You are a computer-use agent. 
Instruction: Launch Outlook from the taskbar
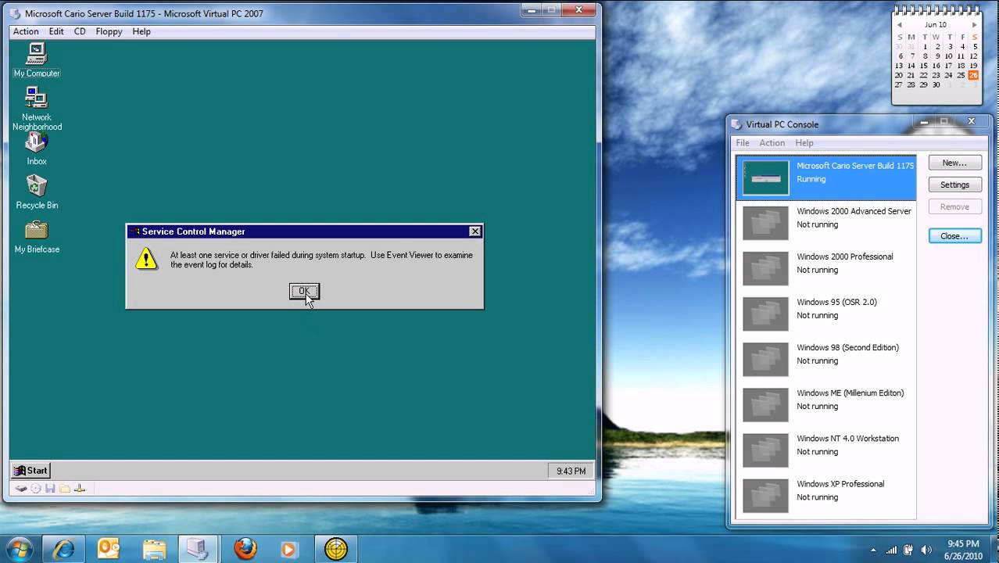109,549
